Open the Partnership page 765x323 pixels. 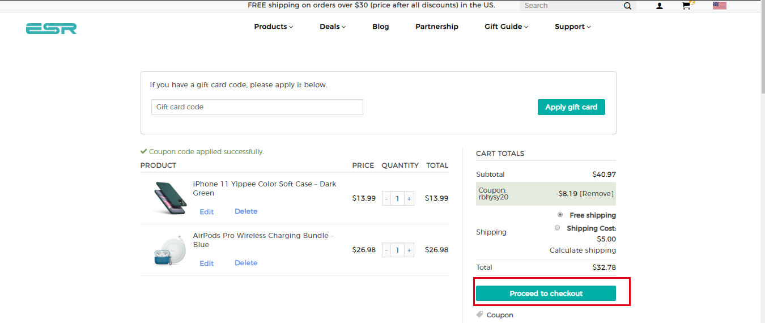437,27
